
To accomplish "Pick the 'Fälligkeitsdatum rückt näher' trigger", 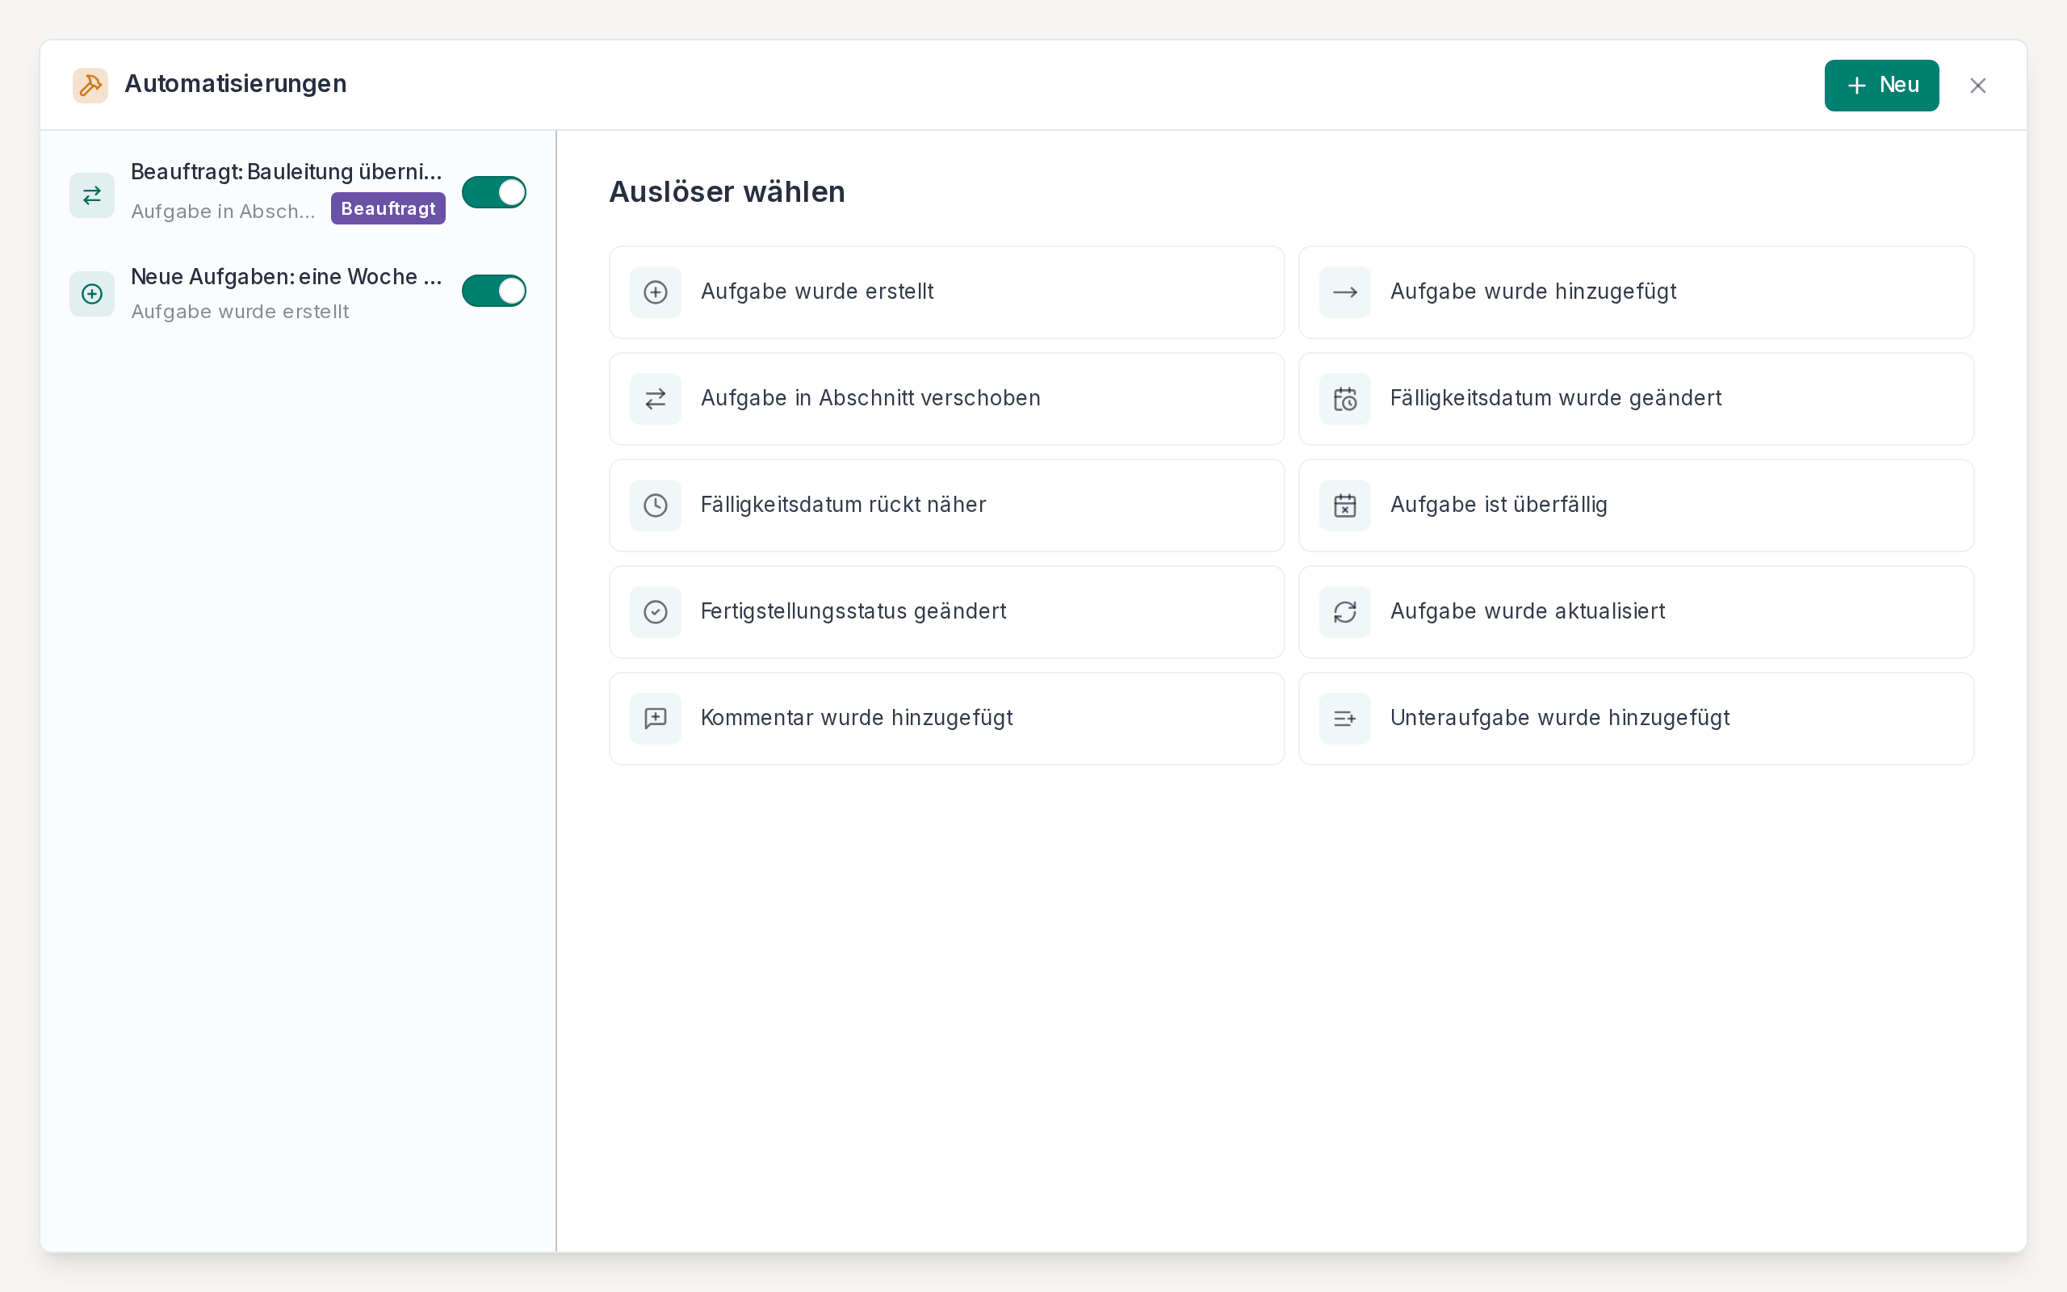I will (x=946, y=505).
